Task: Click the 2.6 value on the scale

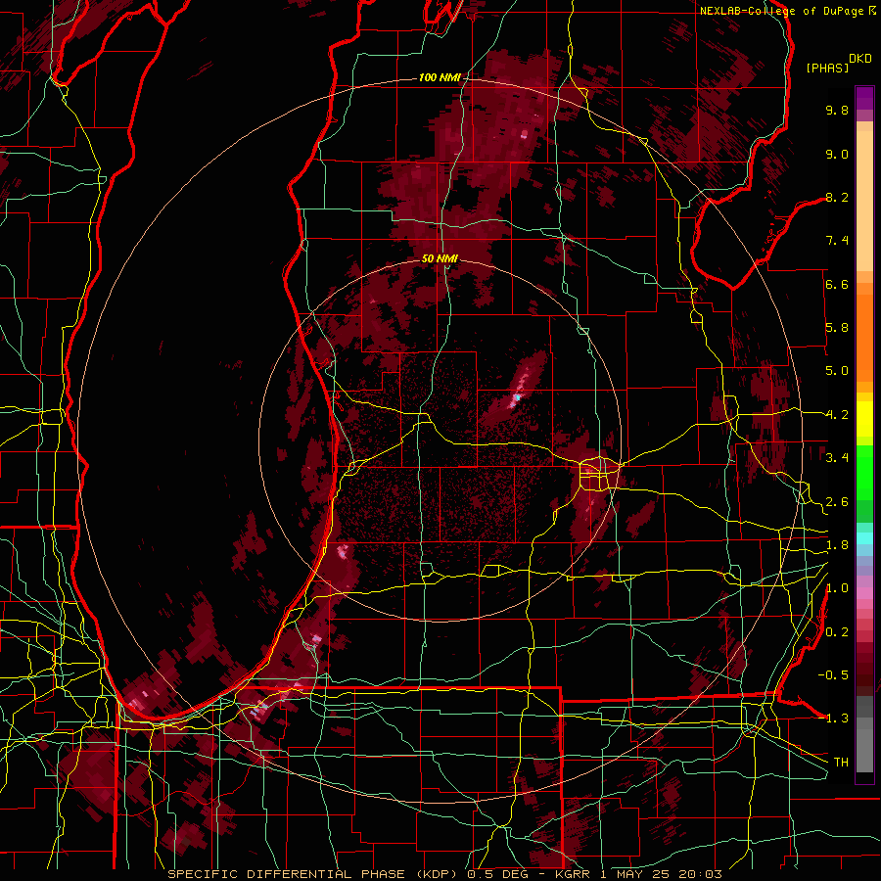Action: point(837,502)
